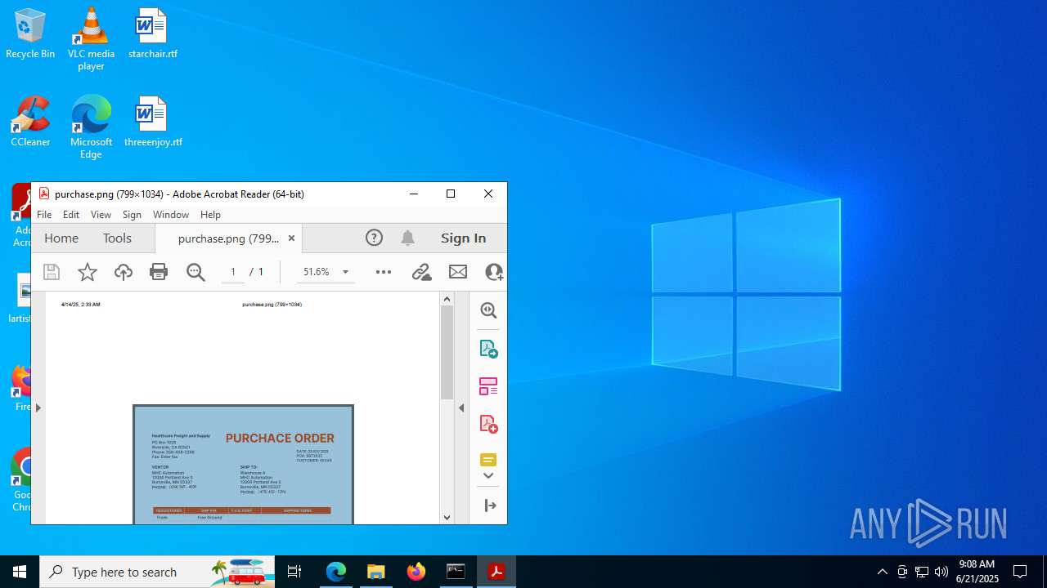
Task: Click the Adobe Acrobat taskbar icon
Action: 497,572
